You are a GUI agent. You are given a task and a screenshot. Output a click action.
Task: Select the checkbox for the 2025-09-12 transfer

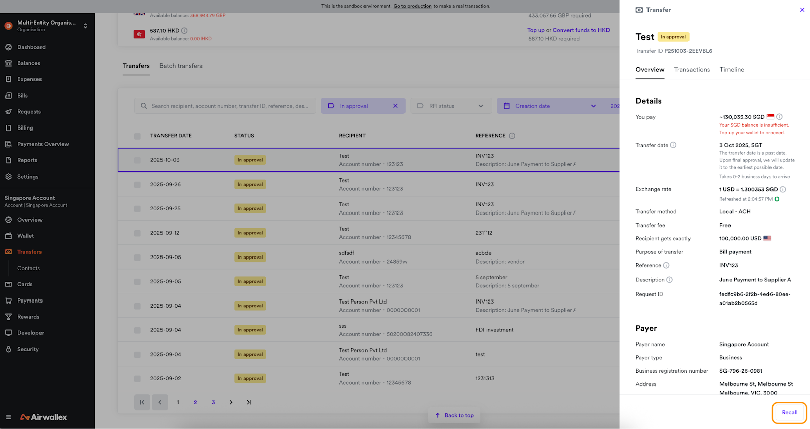pyautogui.click(x=137, y=233)
